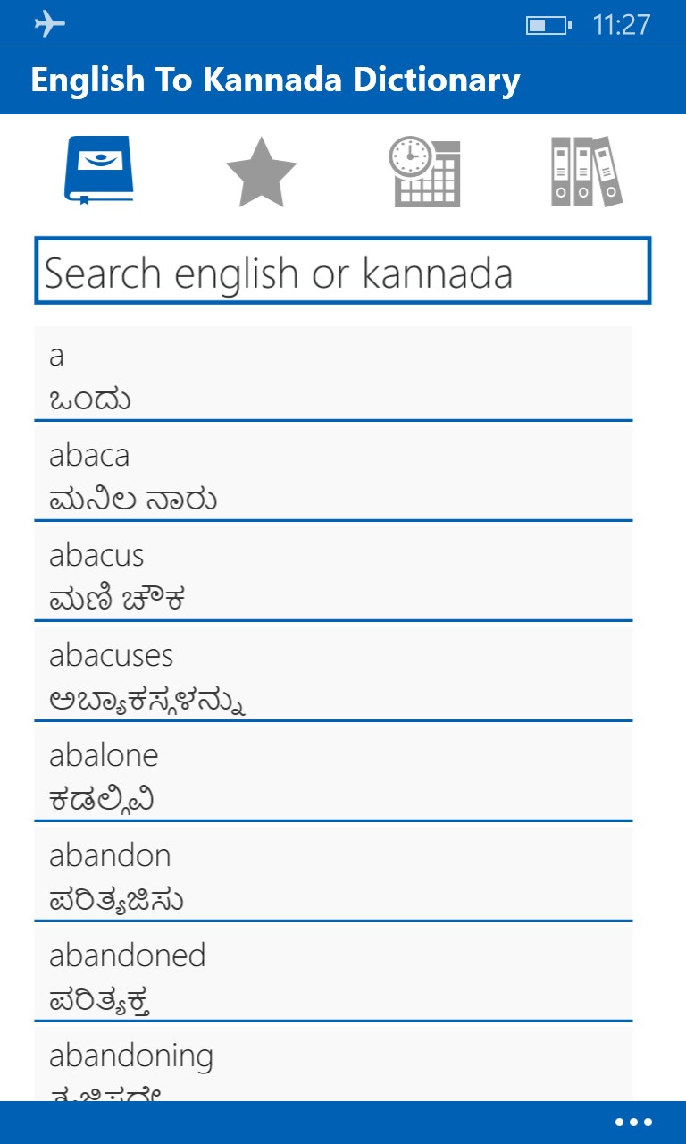Tap the Kannada translation of 'abandon'
Screen dimensions: 686x1144
point(117,898)
